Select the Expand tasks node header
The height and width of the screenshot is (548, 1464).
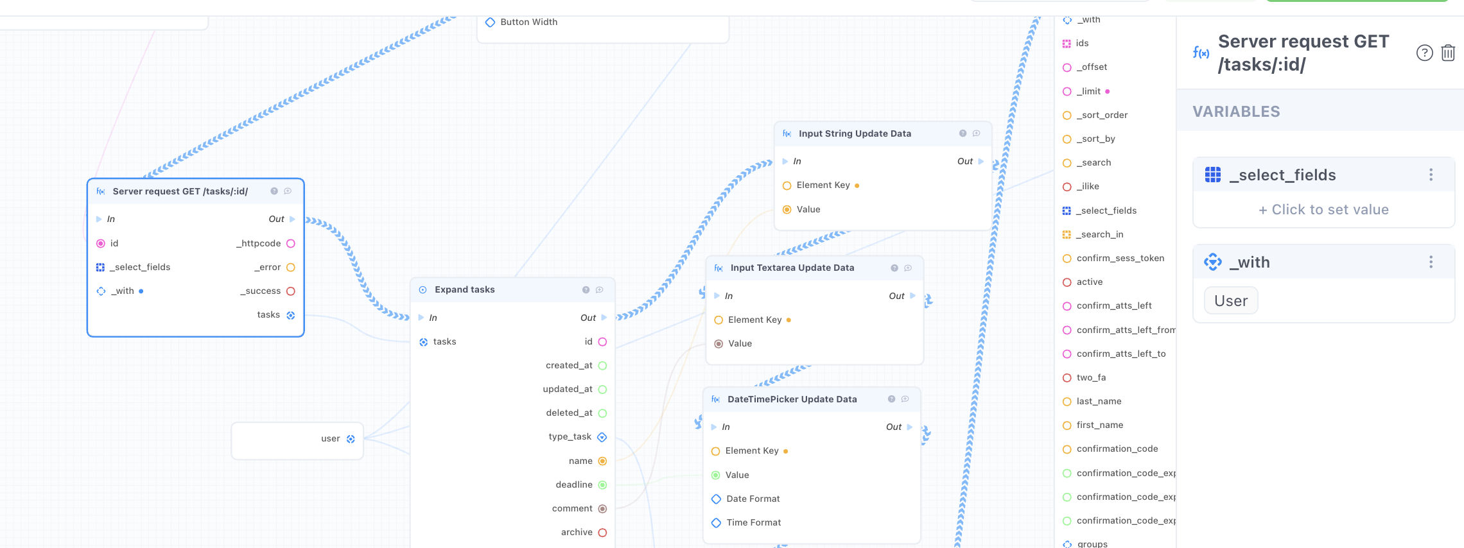click(512, 290)
